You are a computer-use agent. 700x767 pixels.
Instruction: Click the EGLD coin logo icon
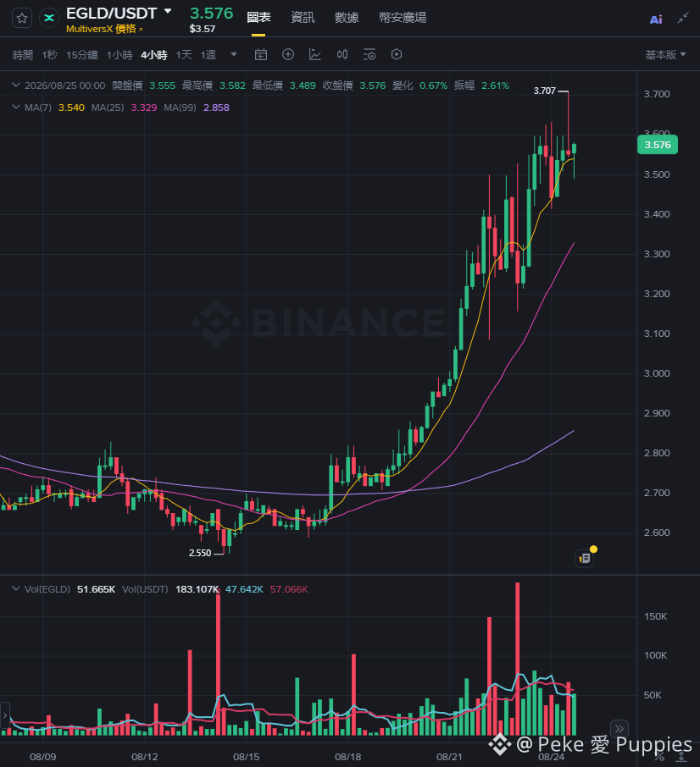coord(49,19)
